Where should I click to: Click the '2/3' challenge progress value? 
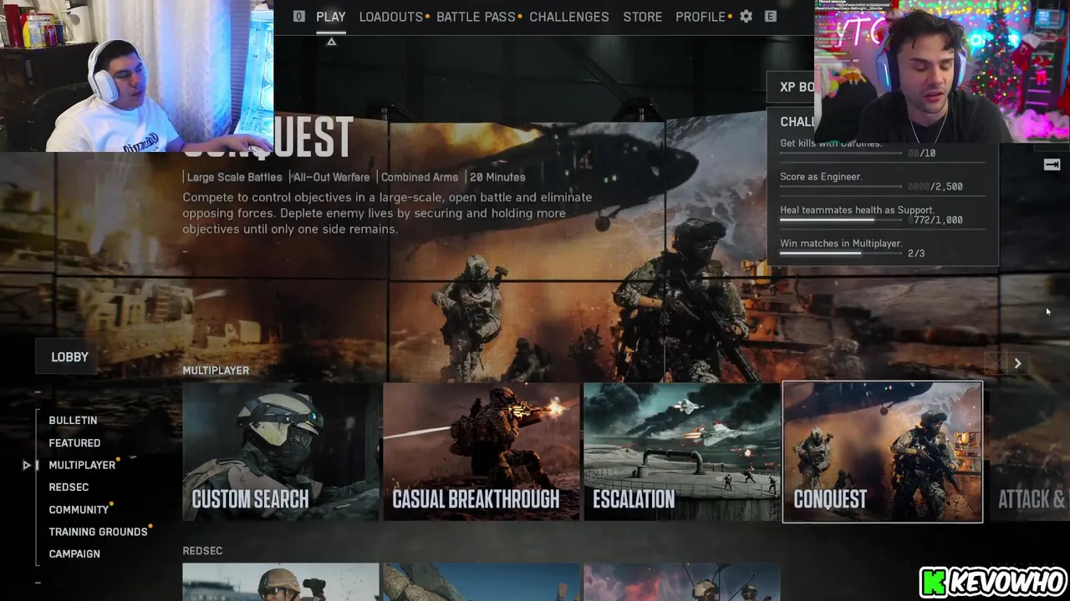tap(916, 254)
